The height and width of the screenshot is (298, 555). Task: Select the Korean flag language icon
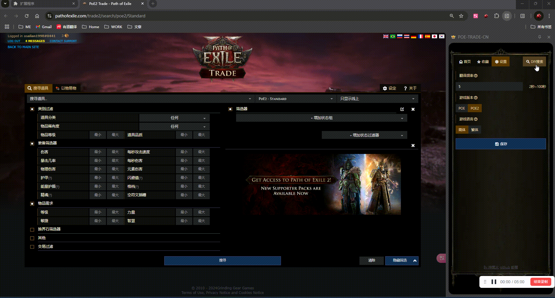pos(442,37)
